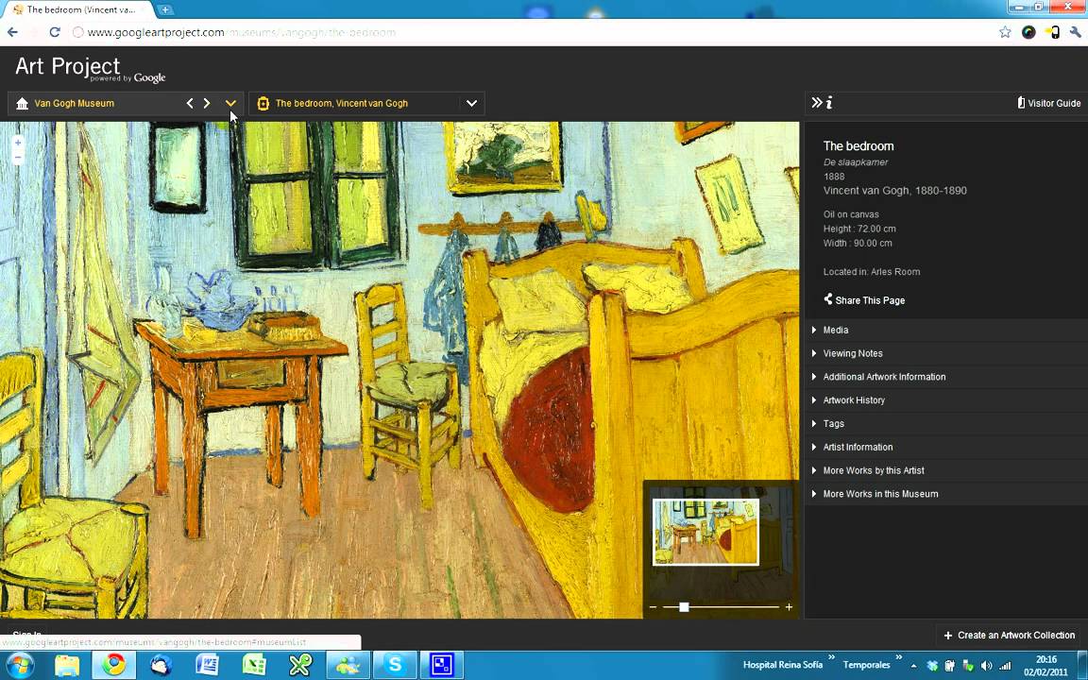1088x680 pixels.
Task: Open the artwork dropdown for The bedroom
Action: click(472, 103)
